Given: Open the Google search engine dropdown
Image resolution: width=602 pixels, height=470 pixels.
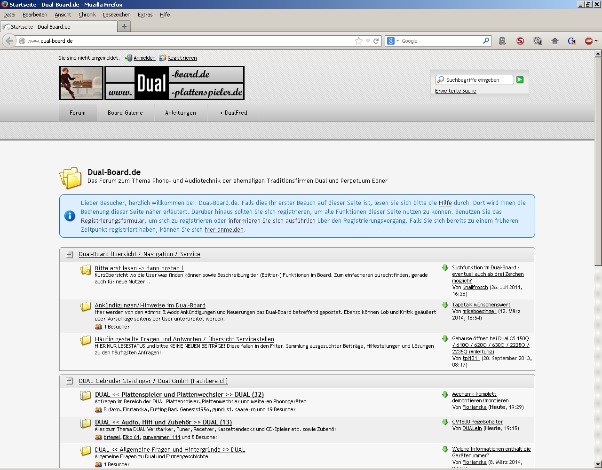Looking at the screenshot, I should click(x=393, y=41).
